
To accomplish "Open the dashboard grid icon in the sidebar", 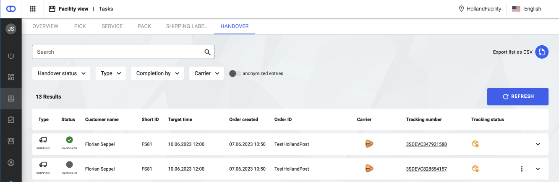I will pos(11,77).
